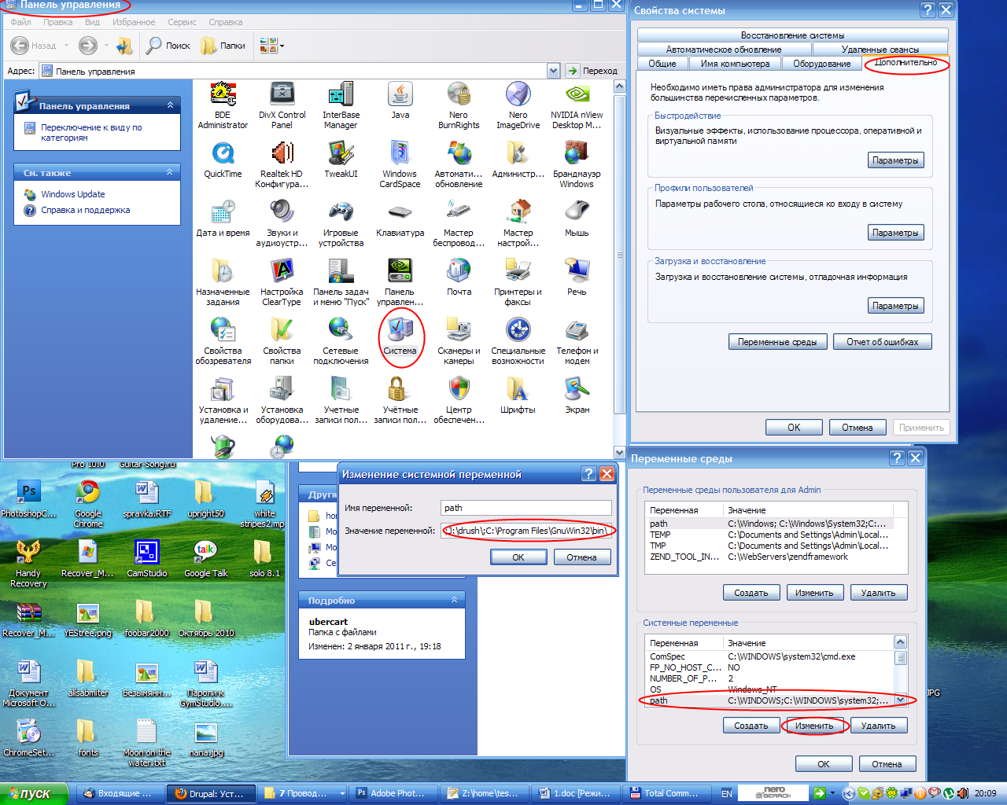Collapse the См. также sidebar section
Screen dimensions: 1007x805
coord(170,172)
